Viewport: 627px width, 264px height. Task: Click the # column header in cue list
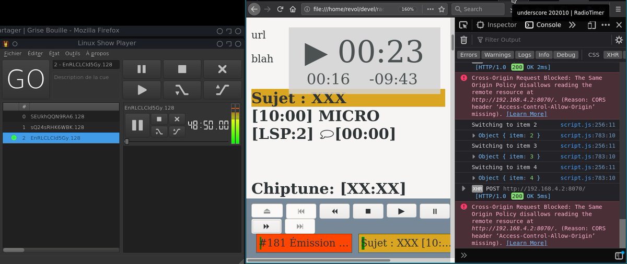coord(24,106)
